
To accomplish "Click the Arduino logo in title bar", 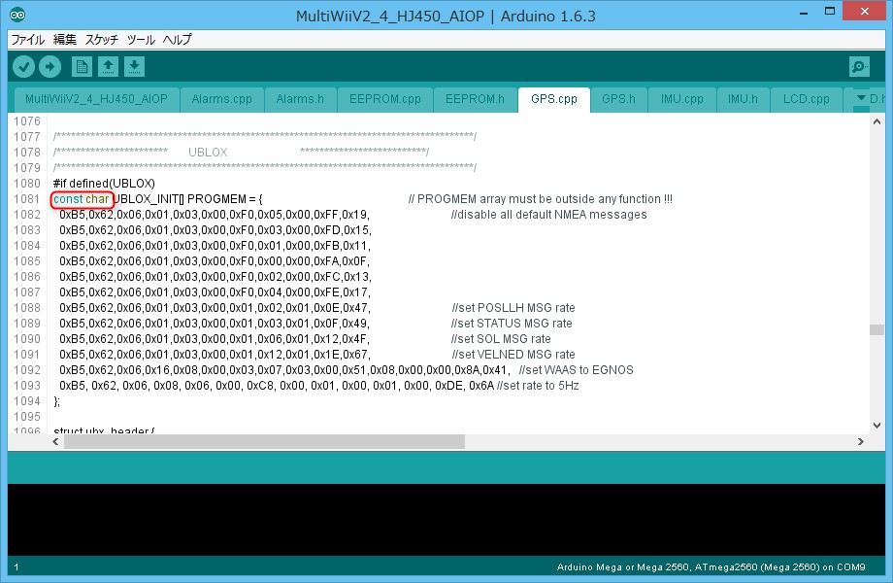I will coord(17,16).
